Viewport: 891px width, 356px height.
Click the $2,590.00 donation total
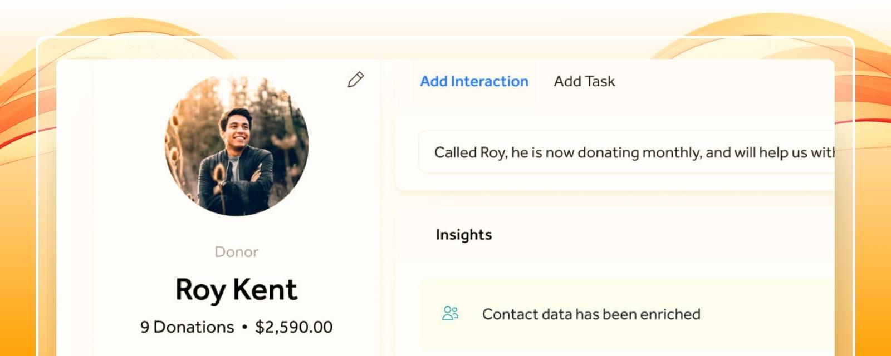293,327
